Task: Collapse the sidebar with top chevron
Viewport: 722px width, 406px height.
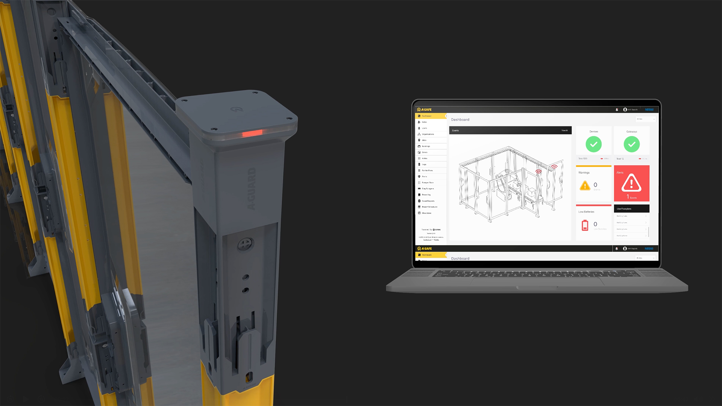Action: (x=446, y=116)
